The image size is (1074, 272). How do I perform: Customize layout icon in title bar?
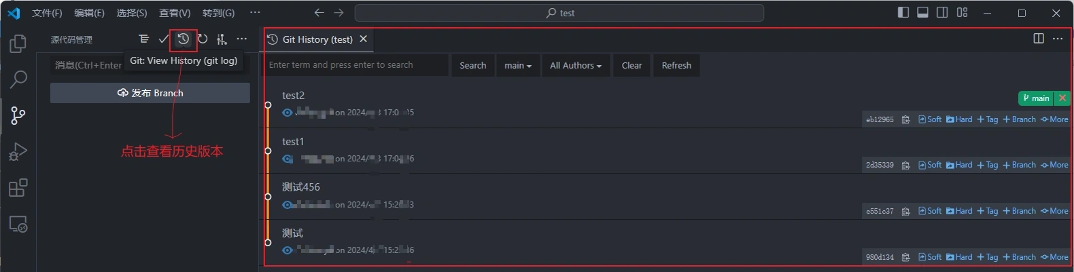point(962,12)
